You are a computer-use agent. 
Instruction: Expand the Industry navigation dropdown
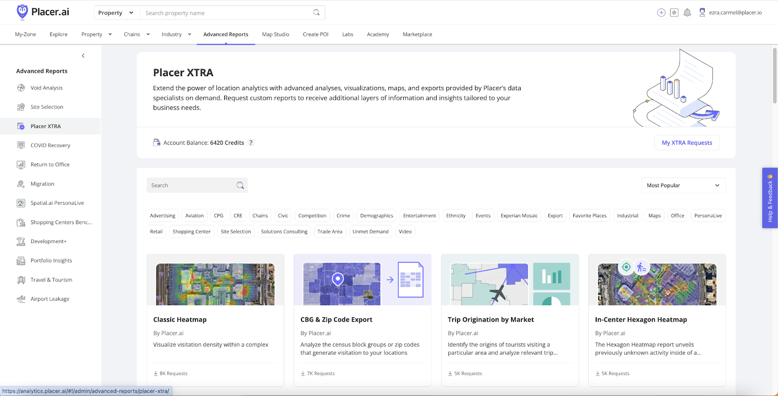pyautogui.click(x=177, y=34)
